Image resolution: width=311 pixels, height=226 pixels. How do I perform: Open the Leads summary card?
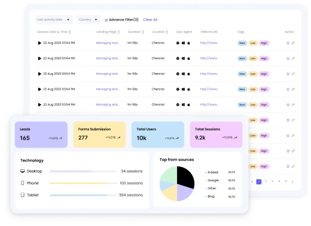[41, 135]
